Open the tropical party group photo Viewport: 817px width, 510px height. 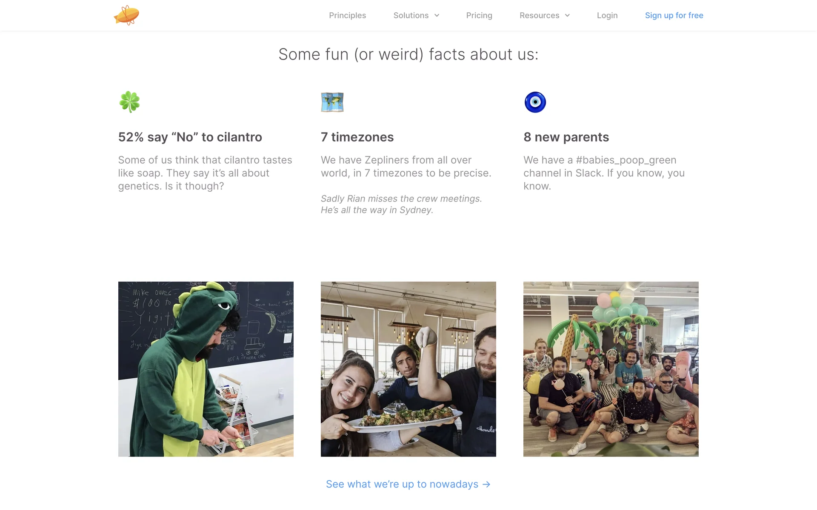(611, 369)
